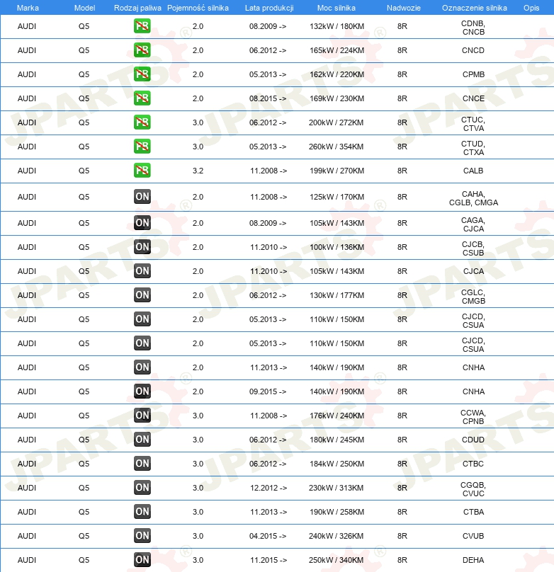
Task: Click the 'Moc silnika' column header
Action: 337,7
